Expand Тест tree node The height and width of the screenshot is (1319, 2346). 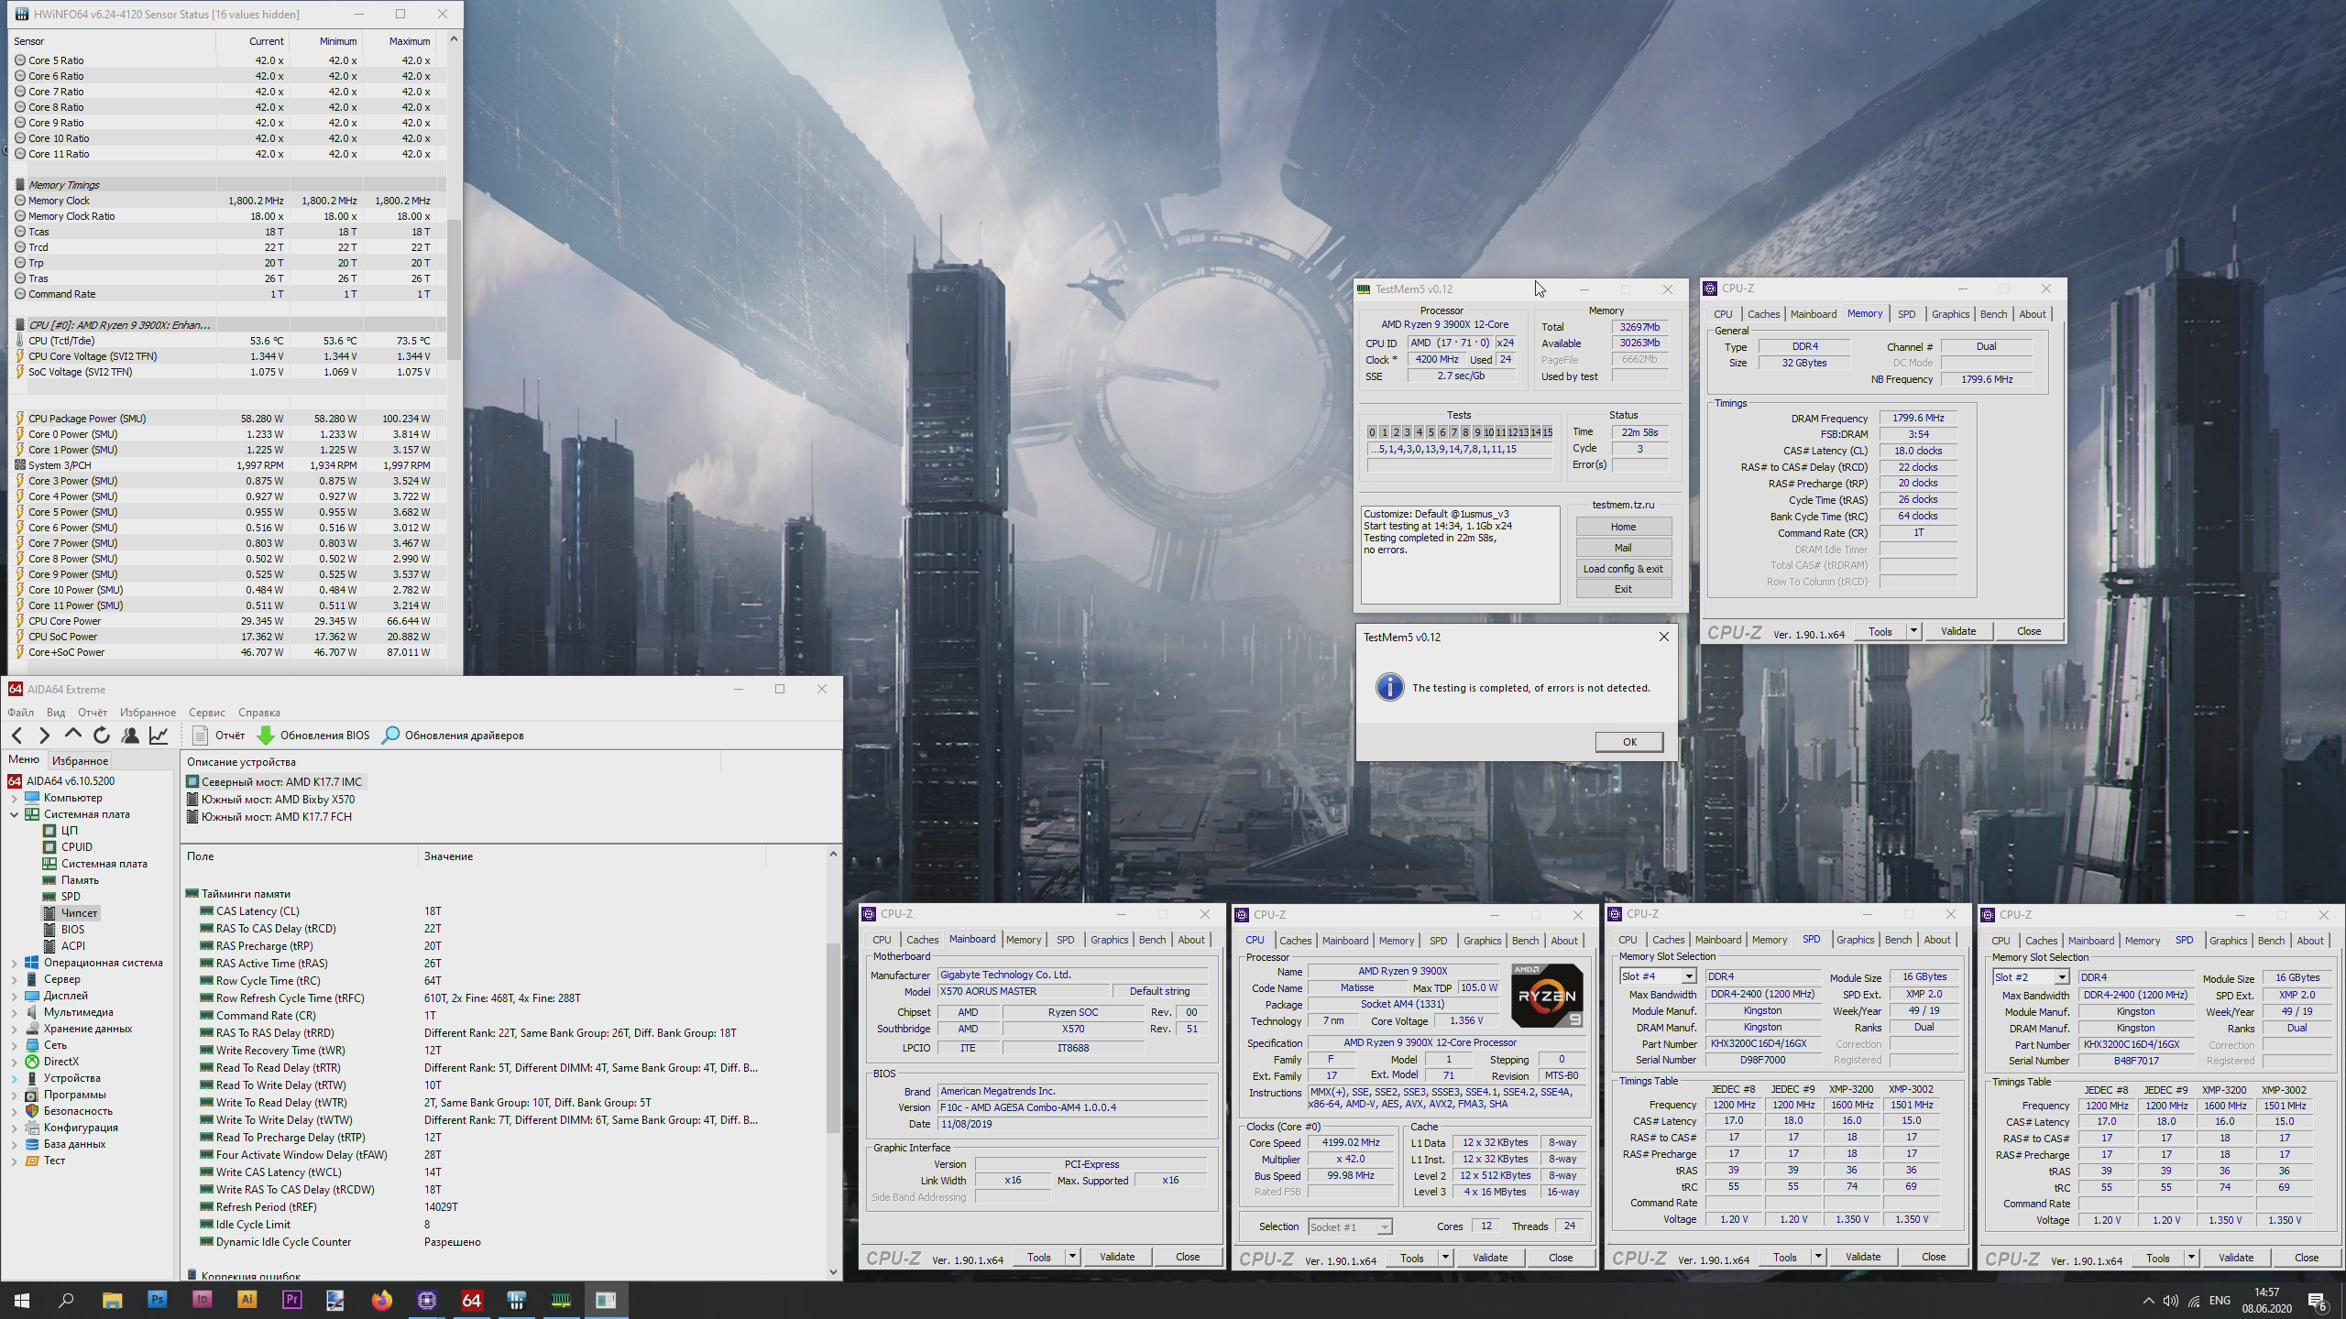(15, 1160)
